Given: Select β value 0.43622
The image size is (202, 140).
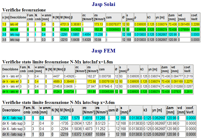Looking at the screenshot, I should [x=76, y=29].
